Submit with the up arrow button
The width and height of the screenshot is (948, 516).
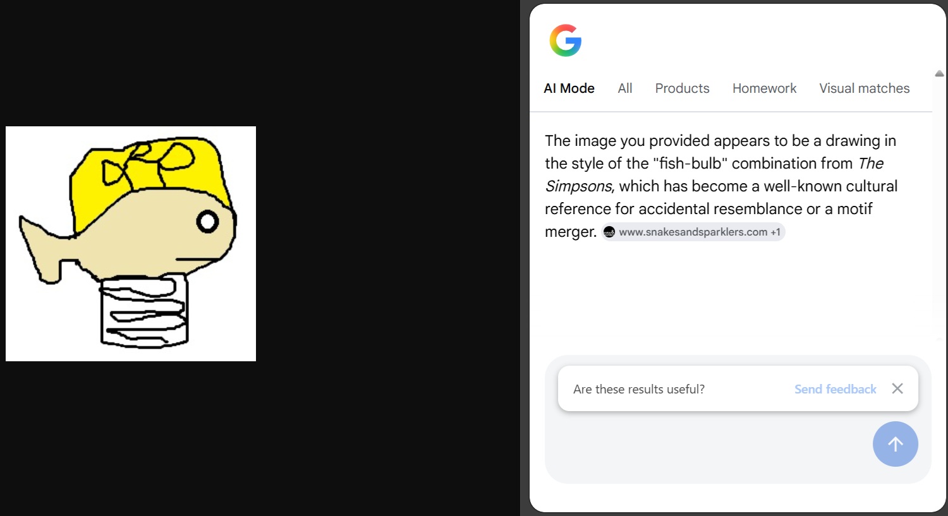click(895, 444)
